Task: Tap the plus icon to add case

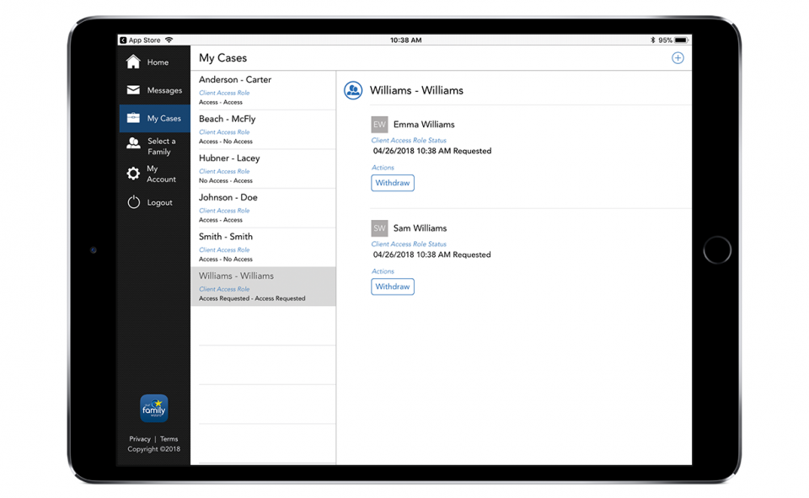Action: 678,58
